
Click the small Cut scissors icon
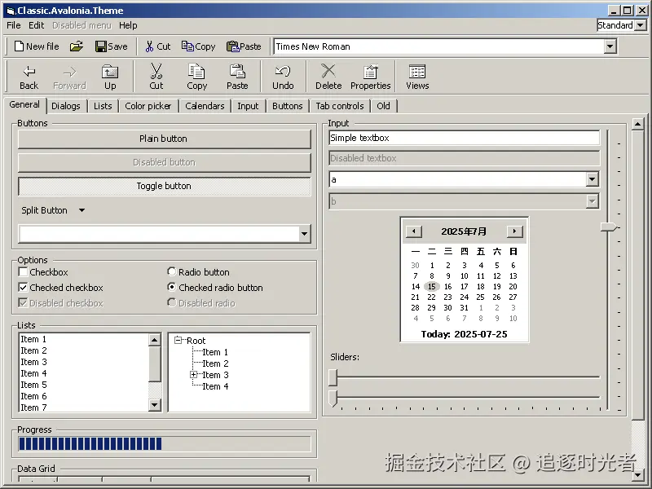150,46
